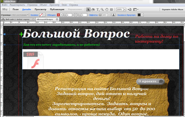Open the Страница menu

32,5
